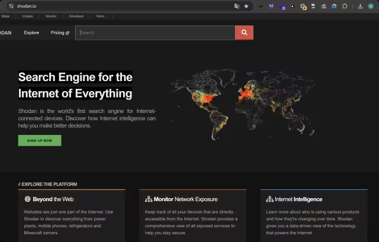Click the text 'Websites are just one part'

[69, 222]
